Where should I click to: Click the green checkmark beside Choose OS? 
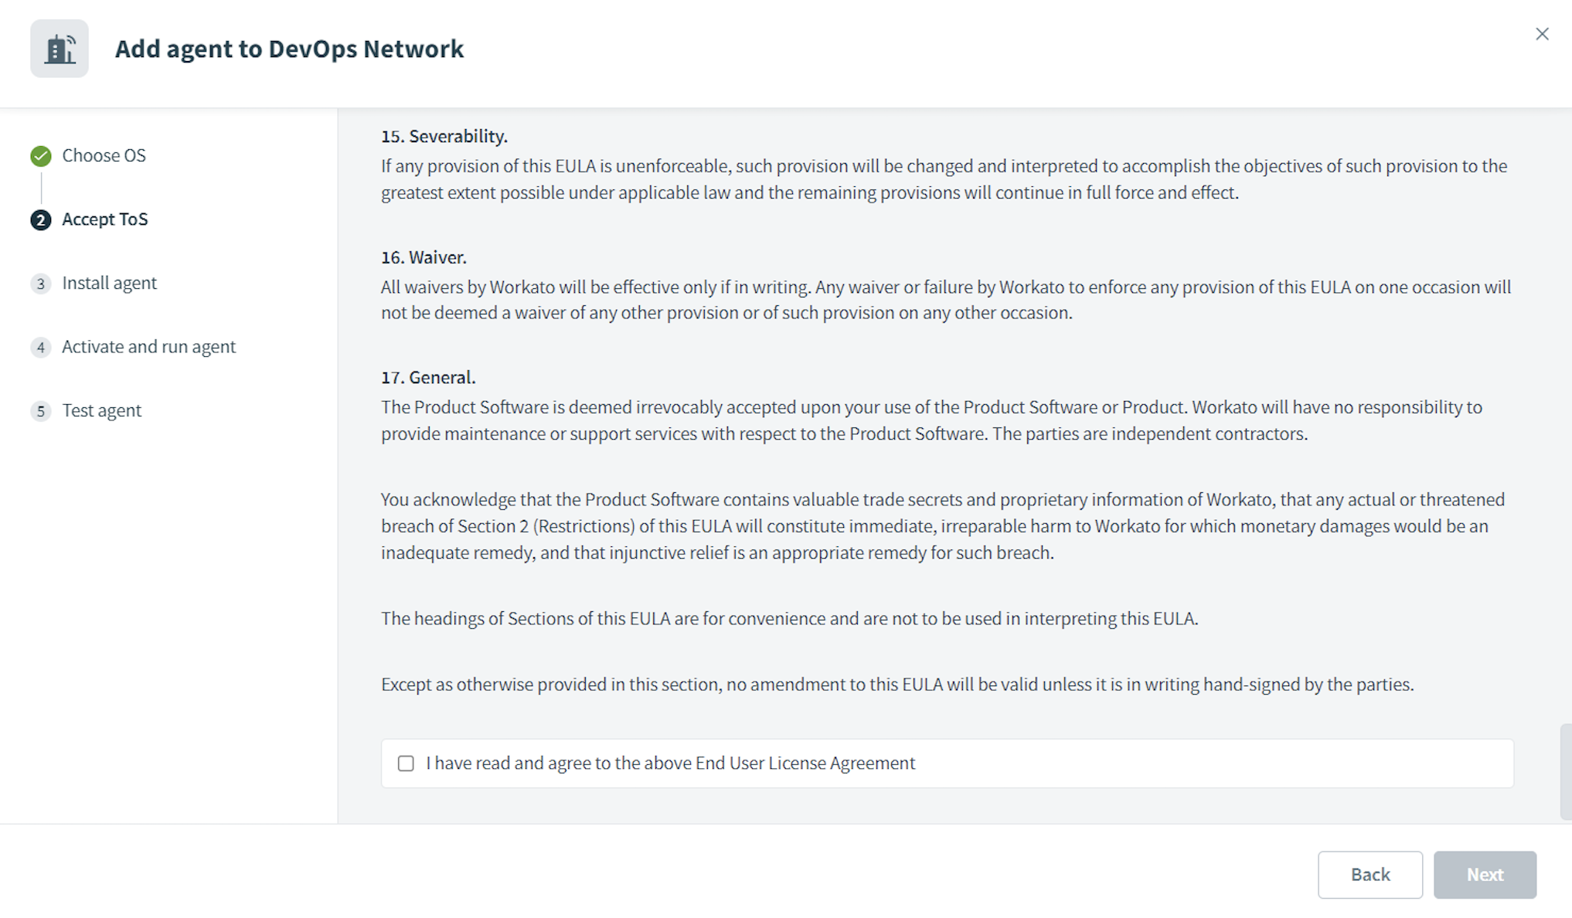click(x=41, y=156)
